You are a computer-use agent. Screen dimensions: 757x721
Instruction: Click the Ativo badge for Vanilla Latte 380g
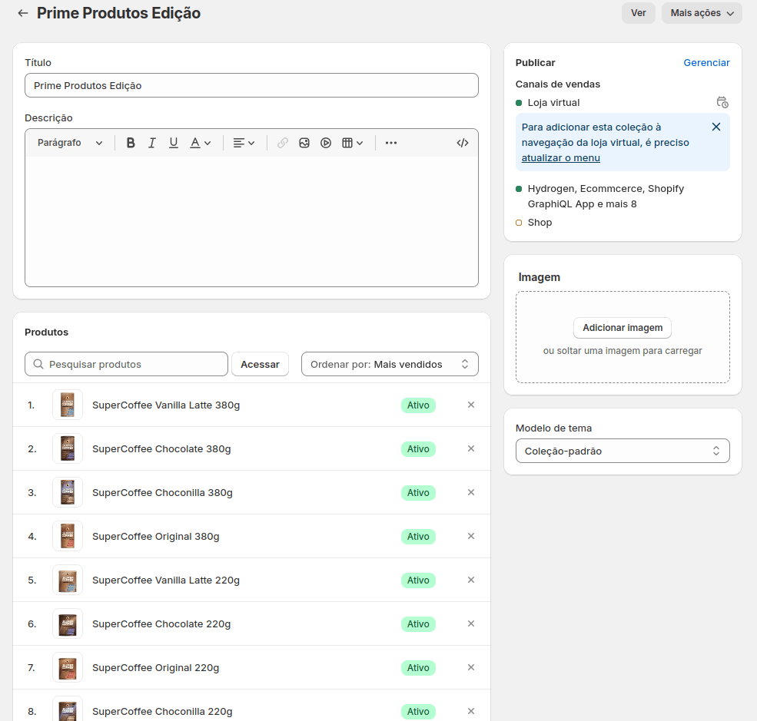coord(418,405)
